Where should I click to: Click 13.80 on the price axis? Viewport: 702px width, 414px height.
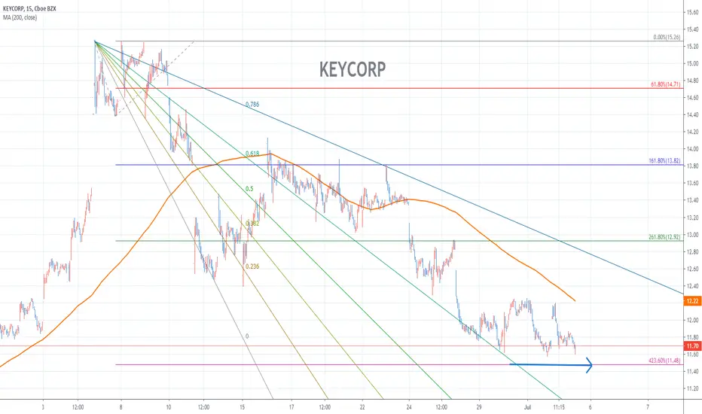[693, 166]
